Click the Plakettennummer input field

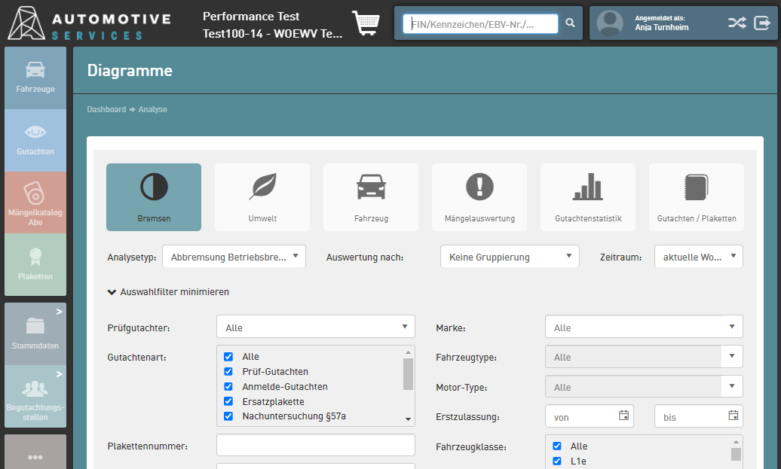point(315,446)
